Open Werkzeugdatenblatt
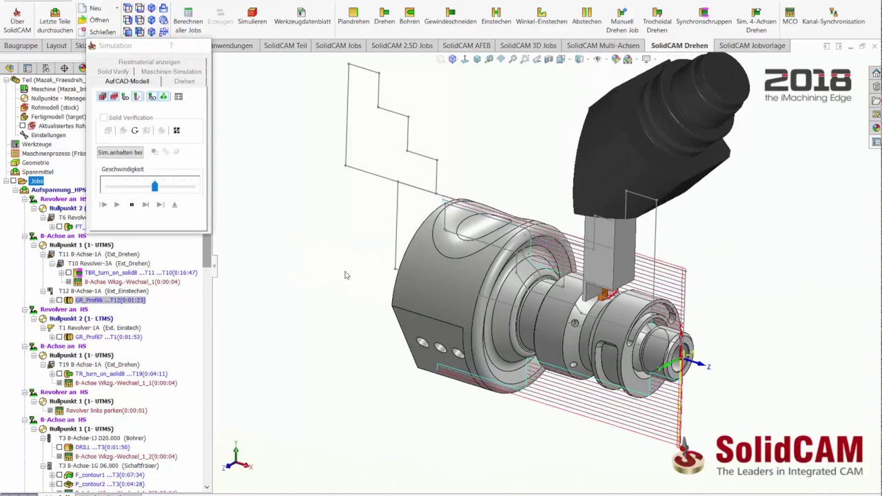Image resolution: width=882 pixels, height=496 pixels. [302, 17]
